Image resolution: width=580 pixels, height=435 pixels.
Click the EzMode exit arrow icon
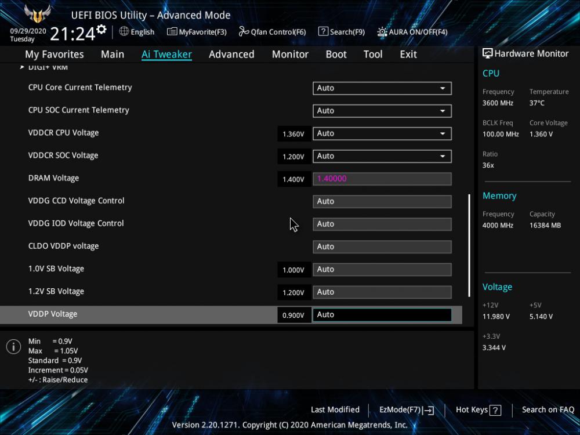coord(429,410)
